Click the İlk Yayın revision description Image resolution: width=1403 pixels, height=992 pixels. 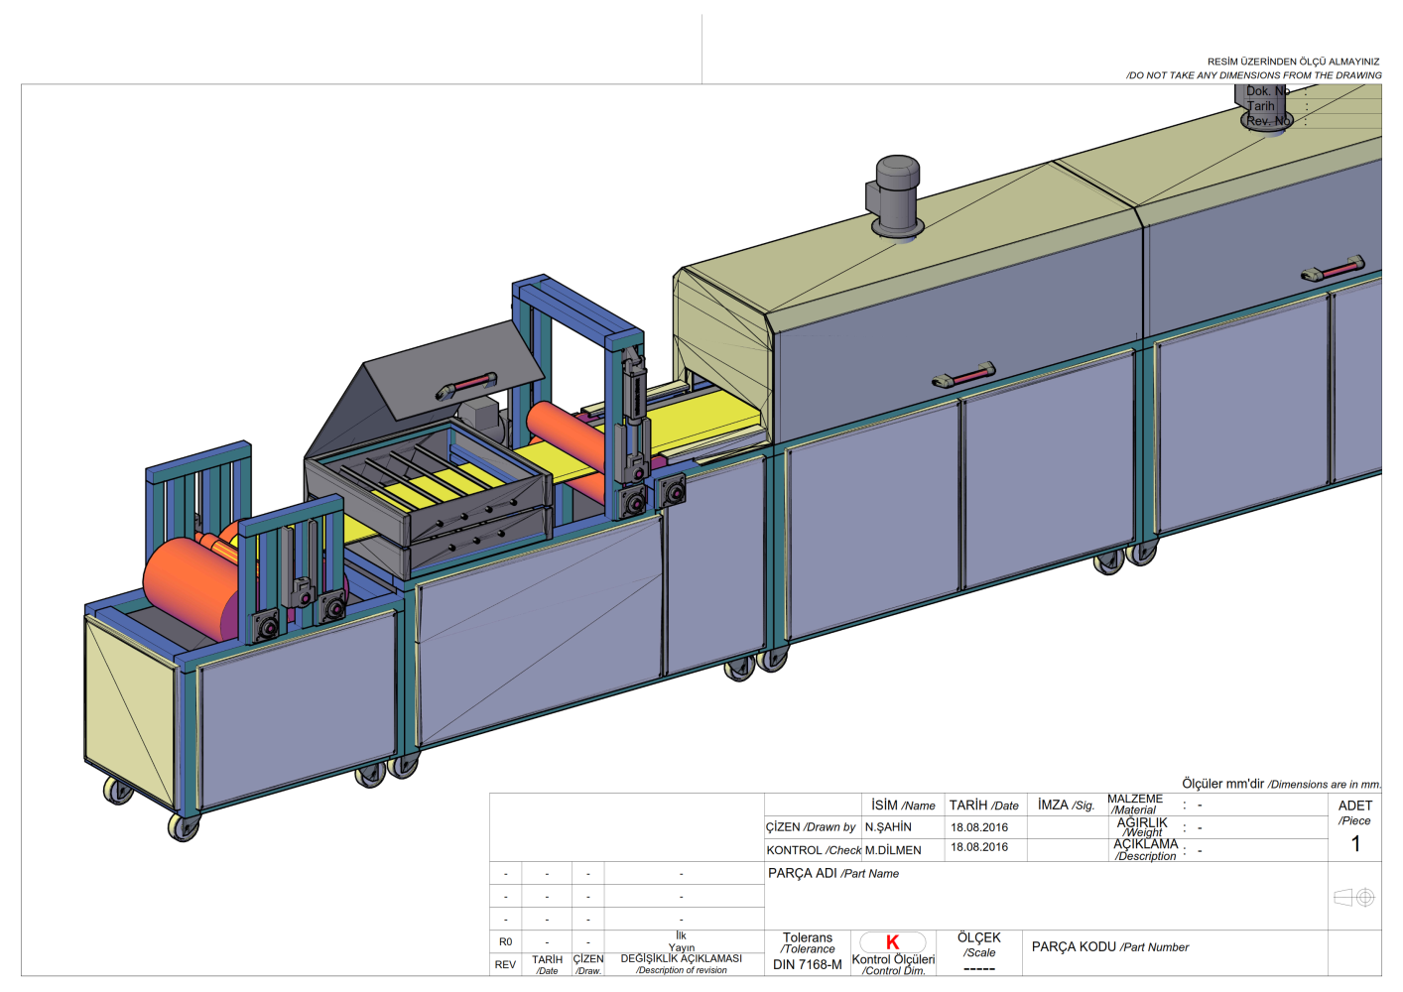(x=682, y=941)
